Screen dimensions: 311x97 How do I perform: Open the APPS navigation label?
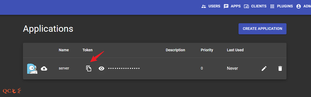tap(236, 6)
